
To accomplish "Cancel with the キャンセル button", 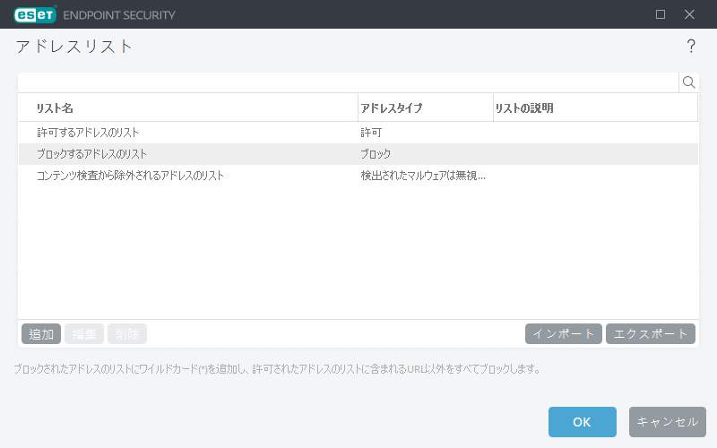I will (x=667, y=422).
